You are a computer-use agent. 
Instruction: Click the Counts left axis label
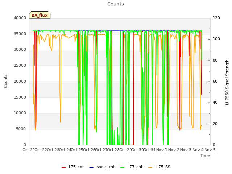coord(6,81)
